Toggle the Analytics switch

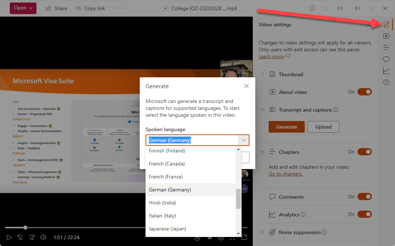click(365, 214)
